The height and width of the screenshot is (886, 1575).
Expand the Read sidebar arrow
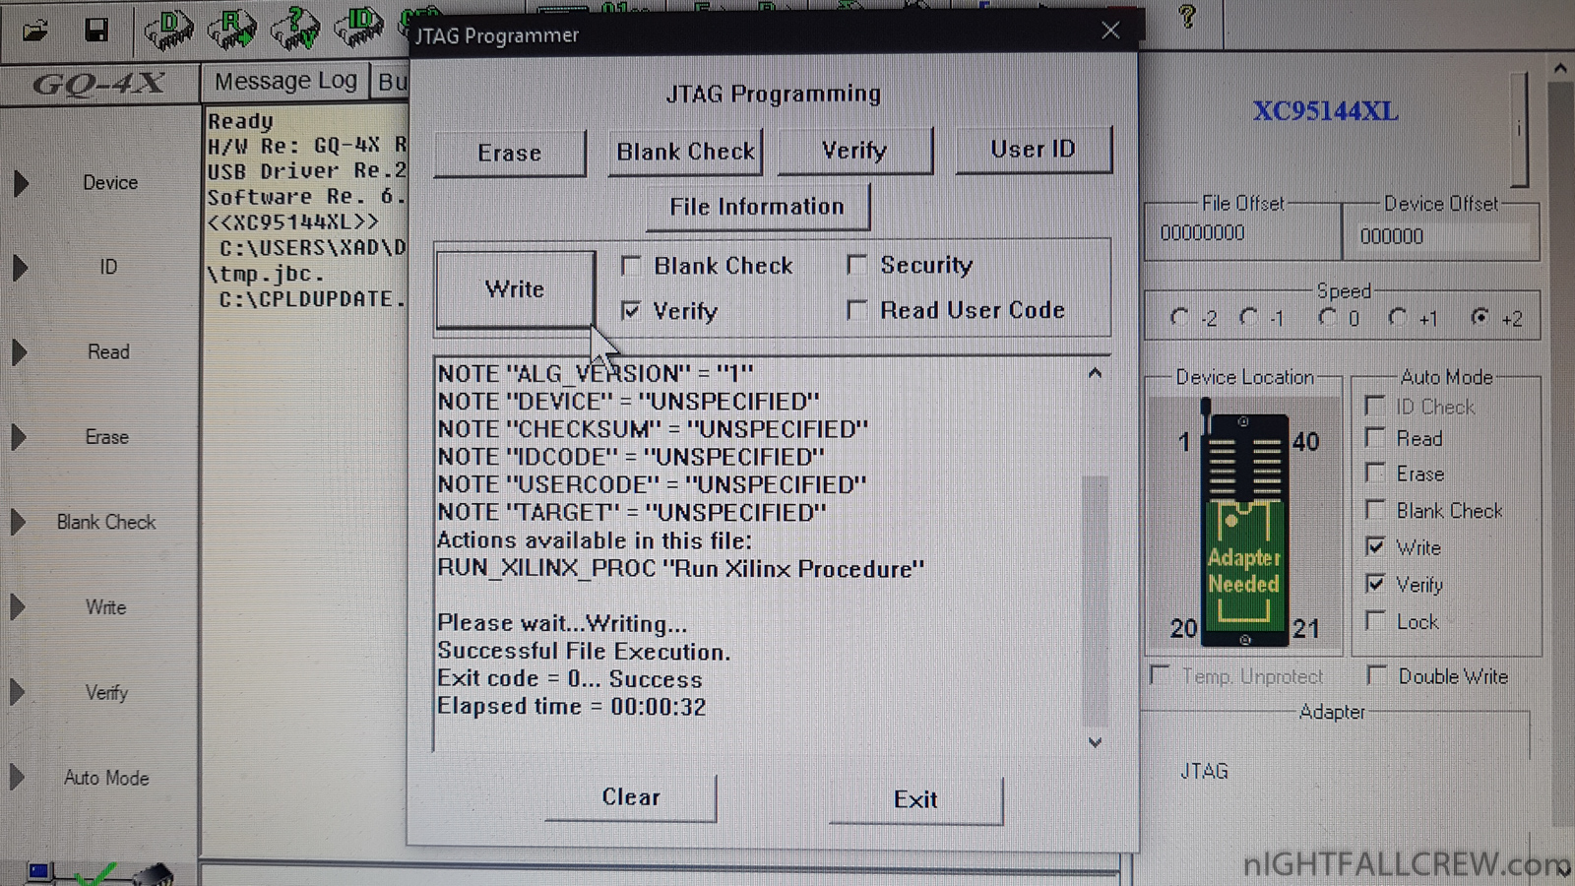pos(21,352)
